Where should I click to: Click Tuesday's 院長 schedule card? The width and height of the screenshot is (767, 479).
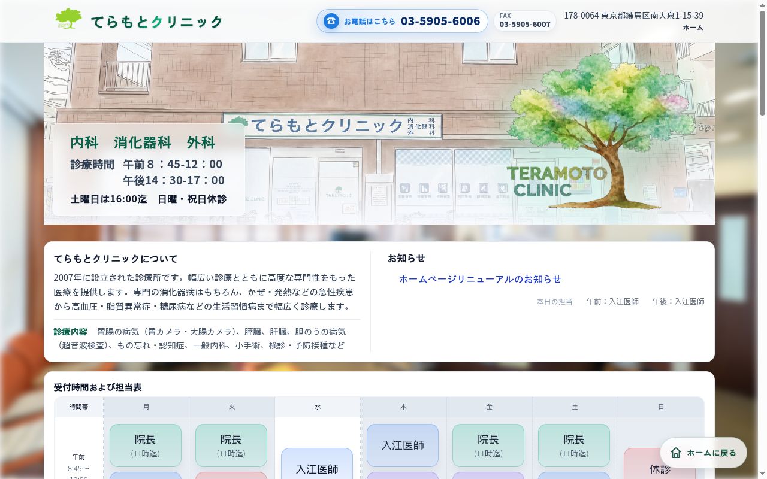click(231, 445)
